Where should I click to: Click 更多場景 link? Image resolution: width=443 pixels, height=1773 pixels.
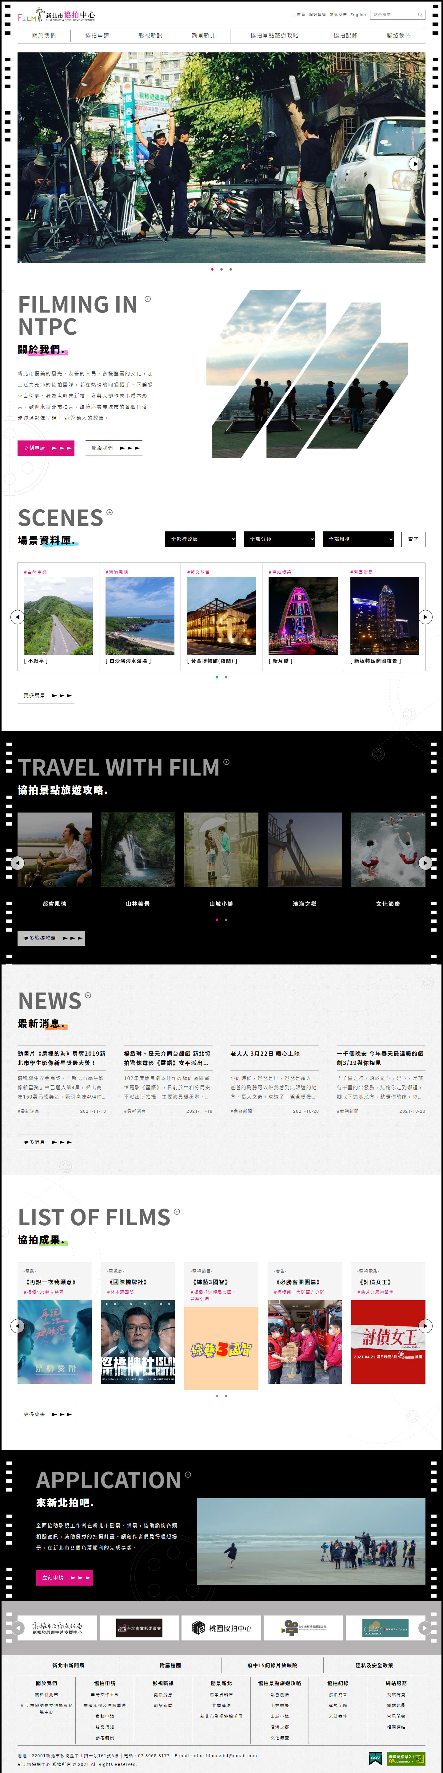pyautogui.click(x=46, y=695)
